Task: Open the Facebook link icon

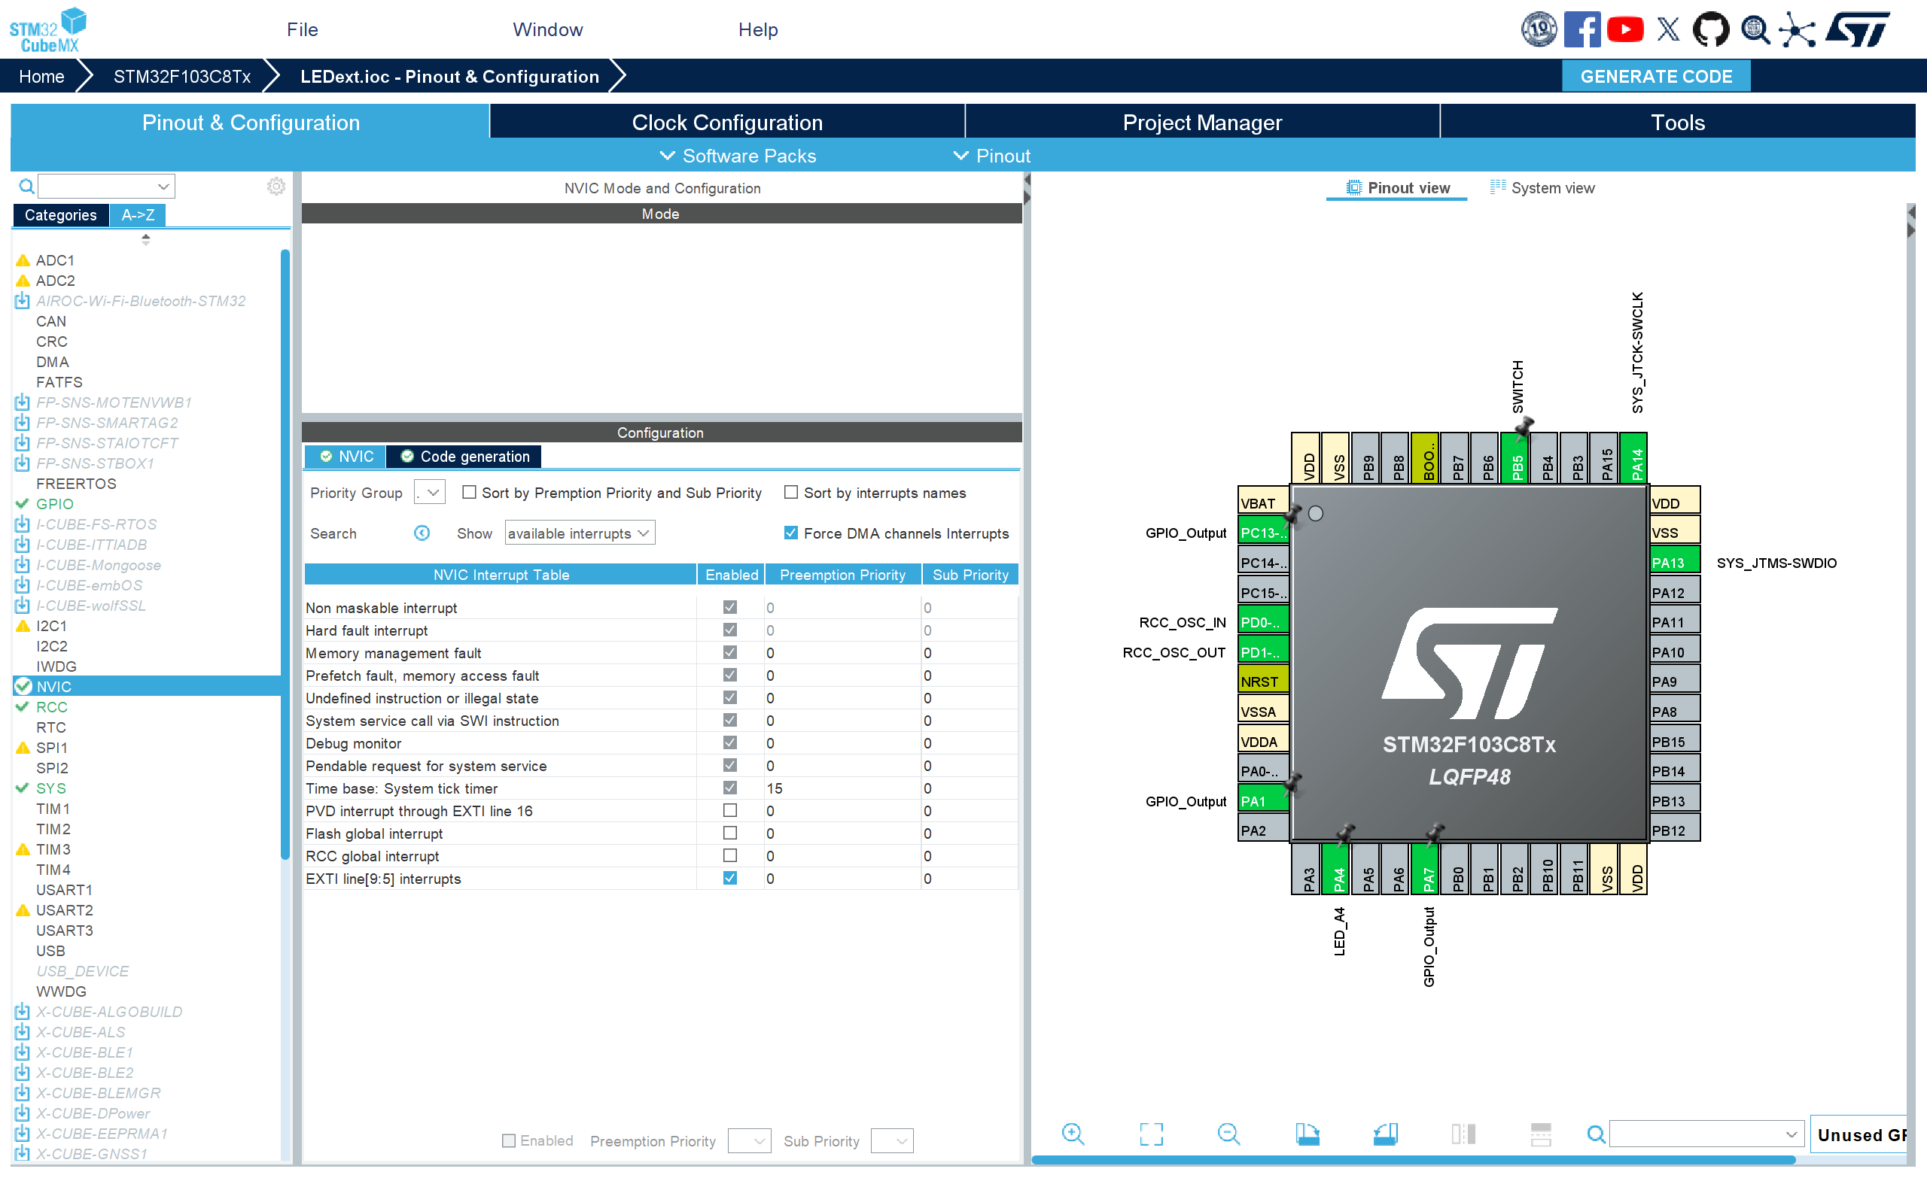Action: [1581, 29]
